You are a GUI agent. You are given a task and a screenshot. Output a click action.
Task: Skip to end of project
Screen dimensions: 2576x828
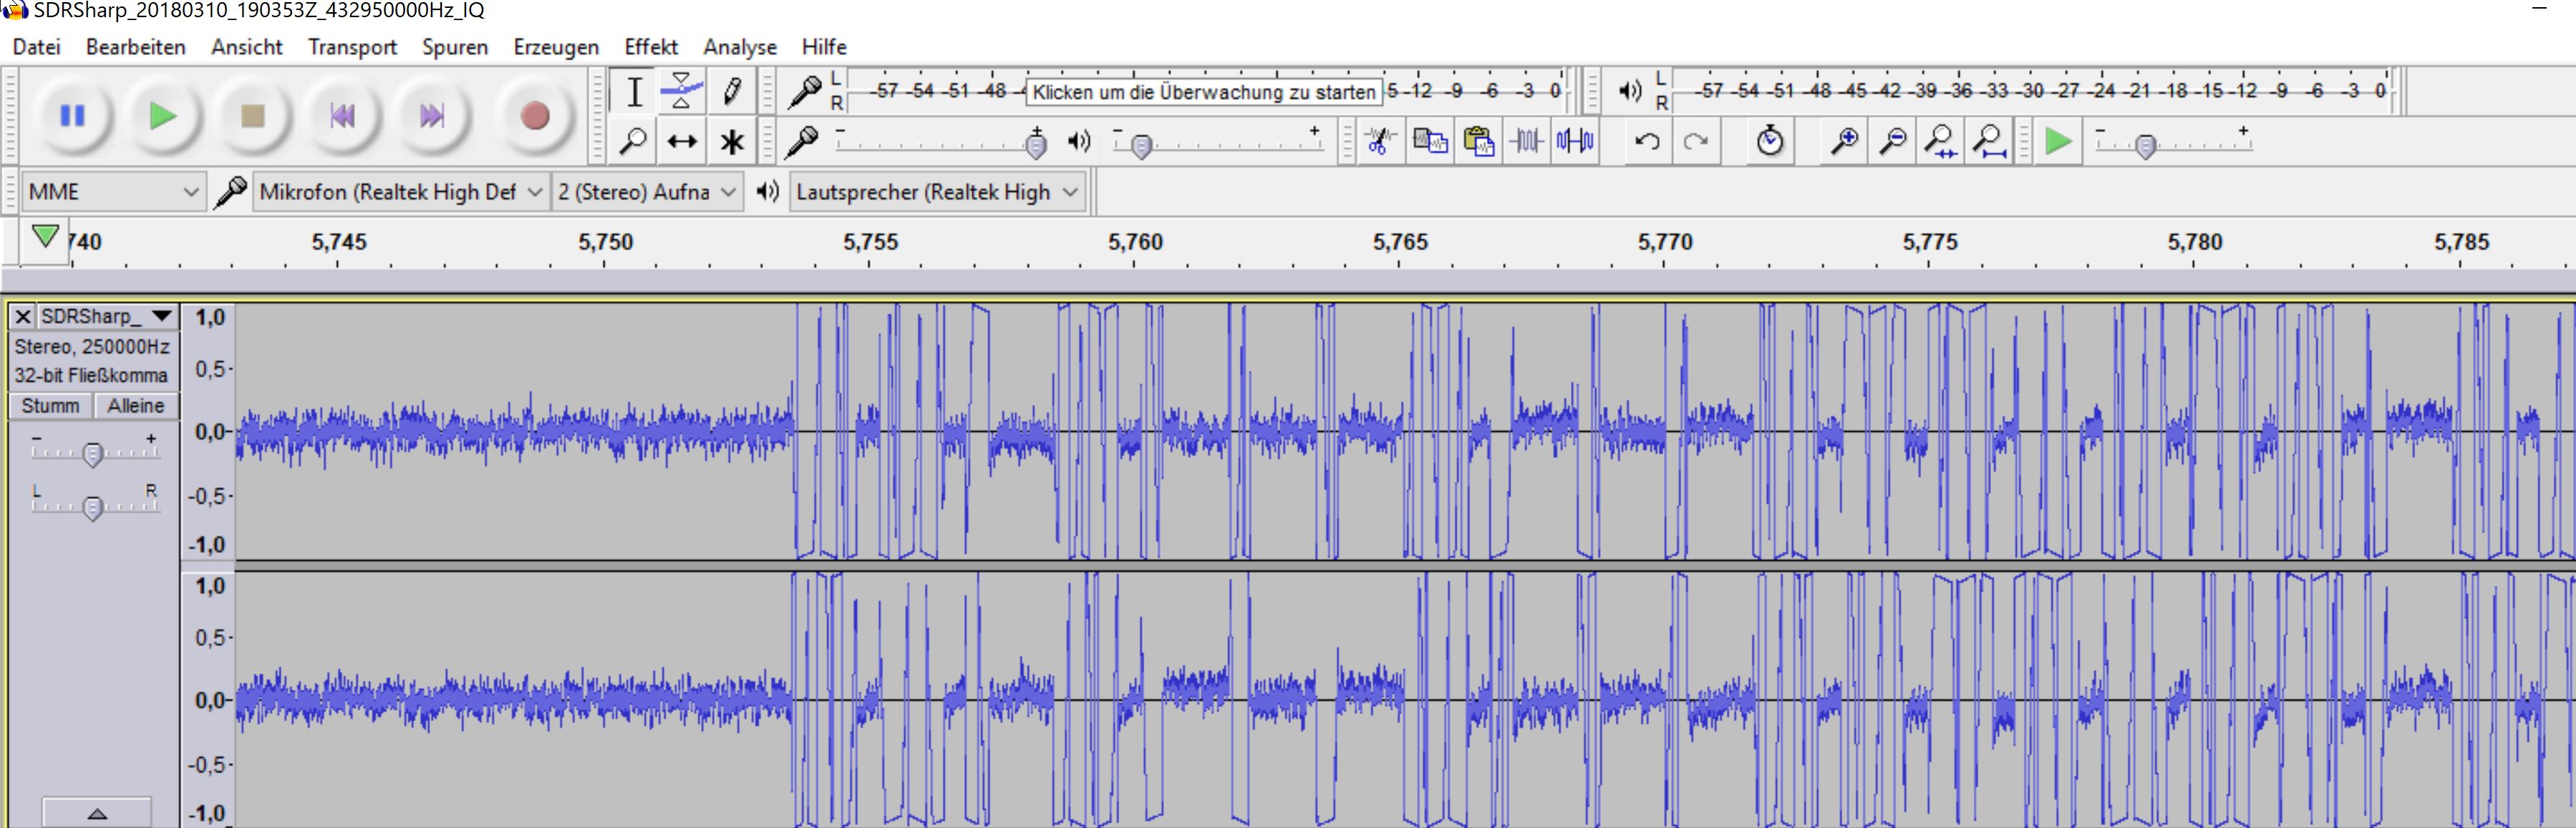coord(432,116)
